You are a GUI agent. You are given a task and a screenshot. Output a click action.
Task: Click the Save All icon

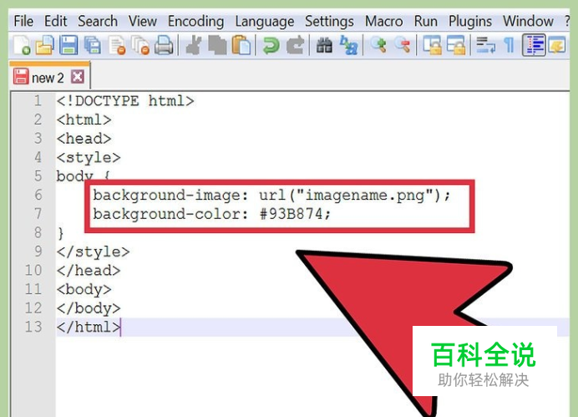(x=93, y=45)
